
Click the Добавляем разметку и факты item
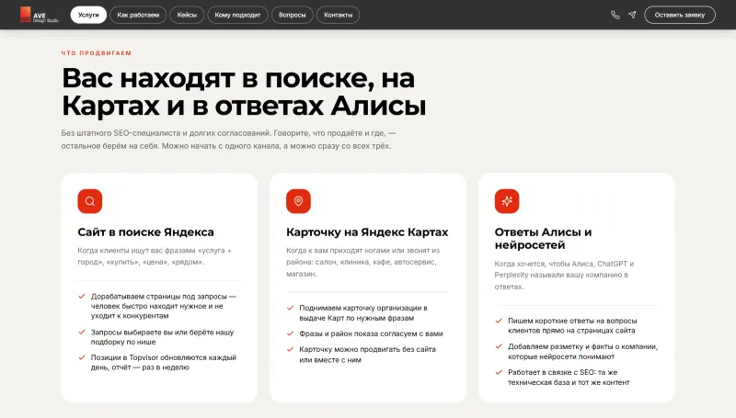tap(582, 352)
